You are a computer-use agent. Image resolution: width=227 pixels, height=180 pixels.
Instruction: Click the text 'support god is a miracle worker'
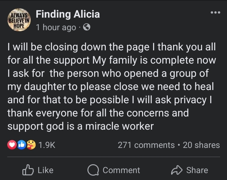coord(80,126)
